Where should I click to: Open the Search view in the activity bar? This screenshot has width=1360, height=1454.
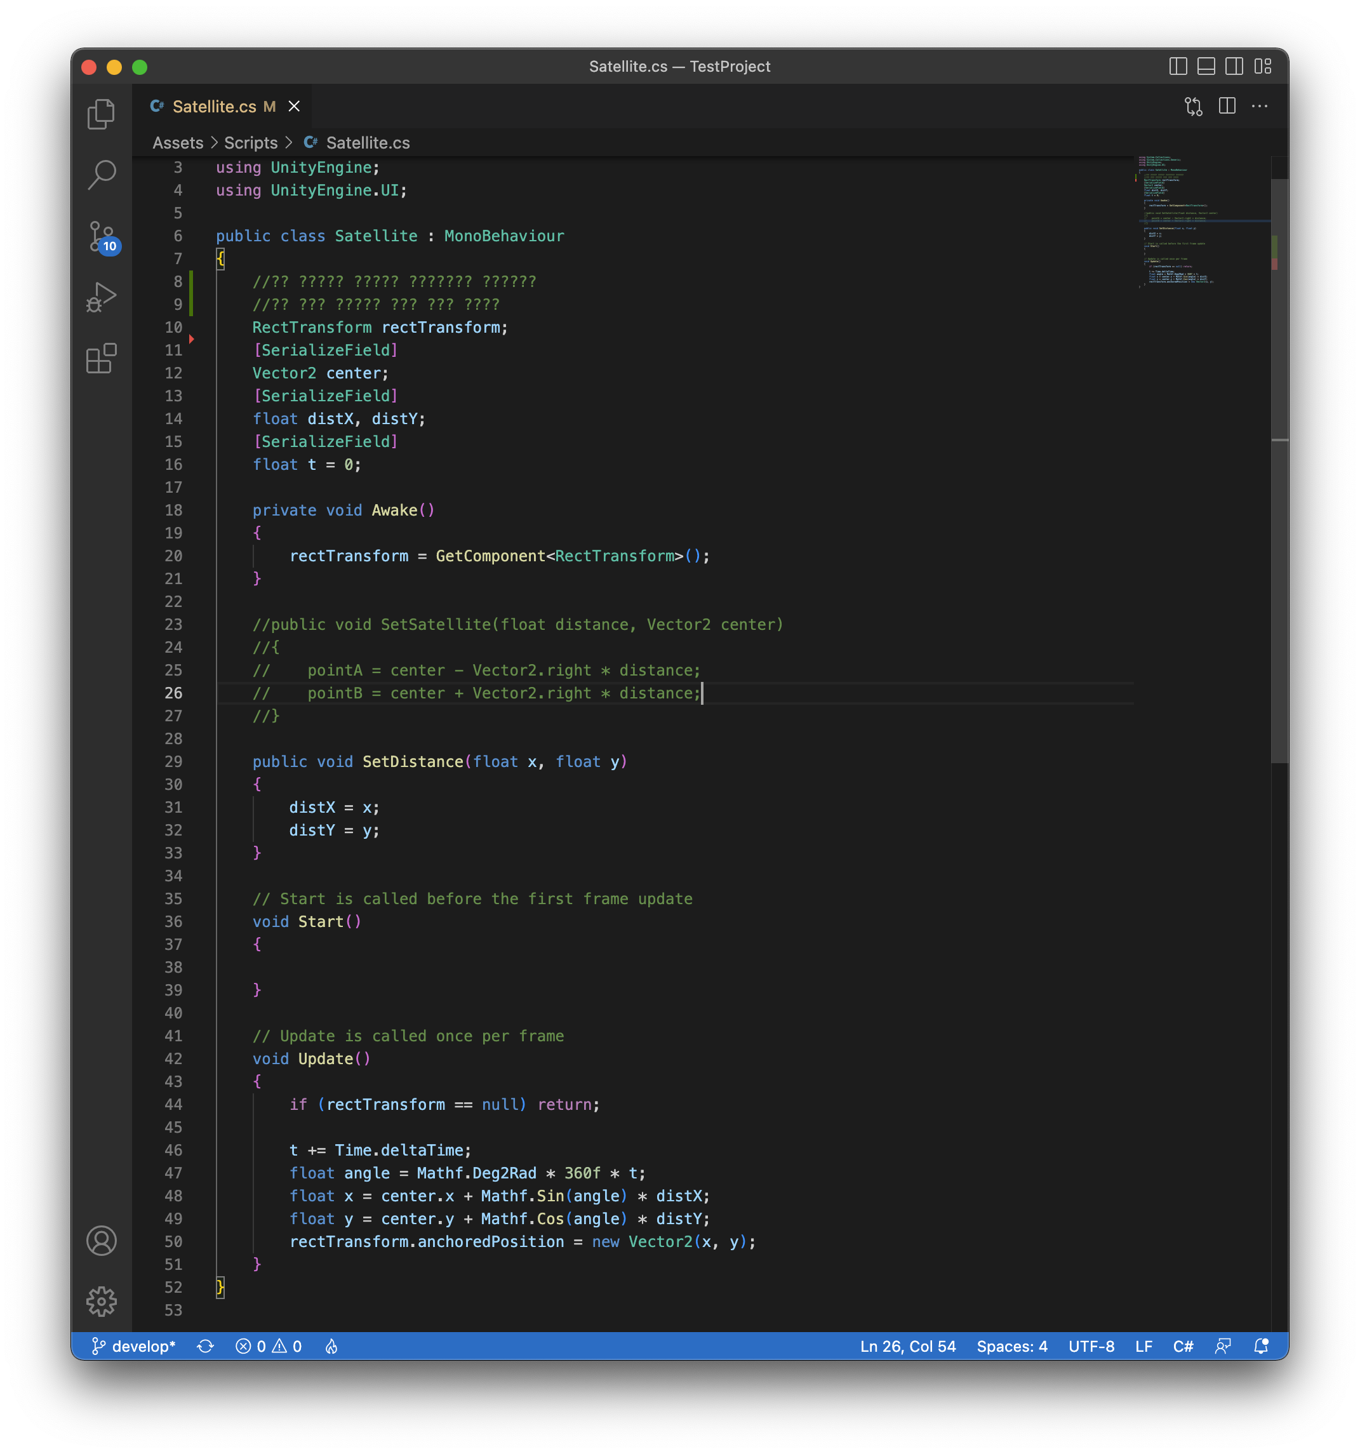point(101,174)
